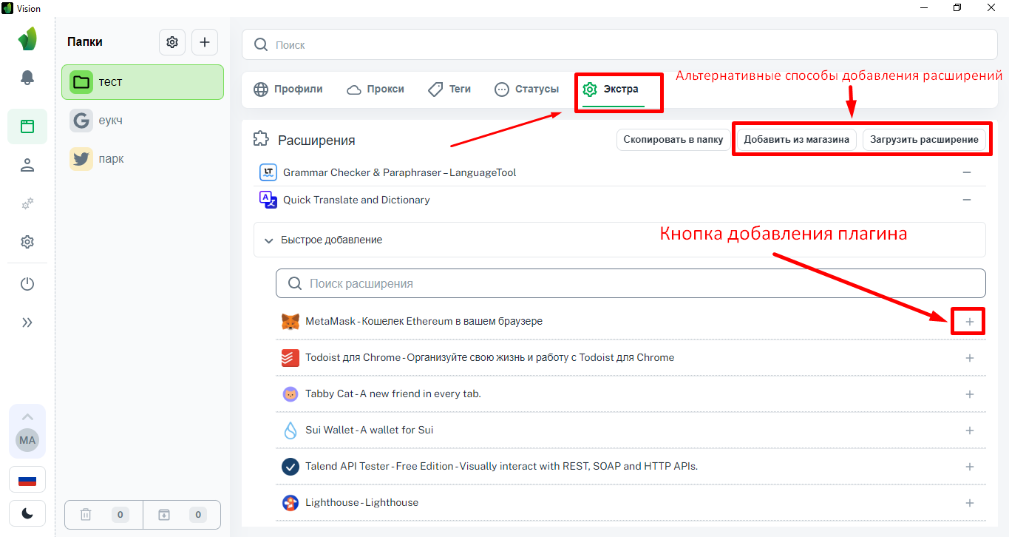Select the тест folder
Viewport: 1009px width, 537px height.
tap(143, 82)
